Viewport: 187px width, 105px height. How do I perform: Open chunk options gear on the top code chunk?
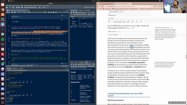click(62, 15)
